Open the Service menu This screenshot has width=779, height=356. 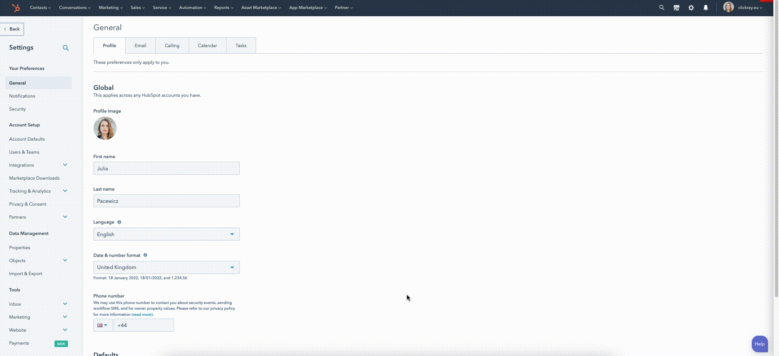pos(162,8)
